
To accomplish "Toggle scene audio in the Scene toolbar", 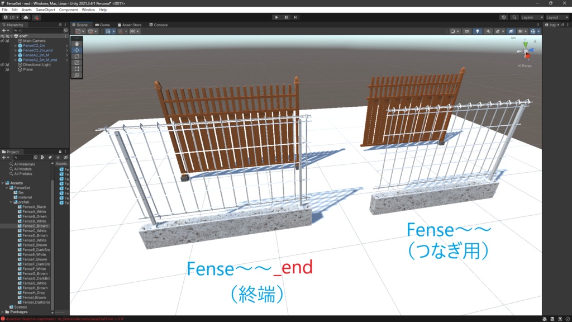I will (x=488, y=31).
